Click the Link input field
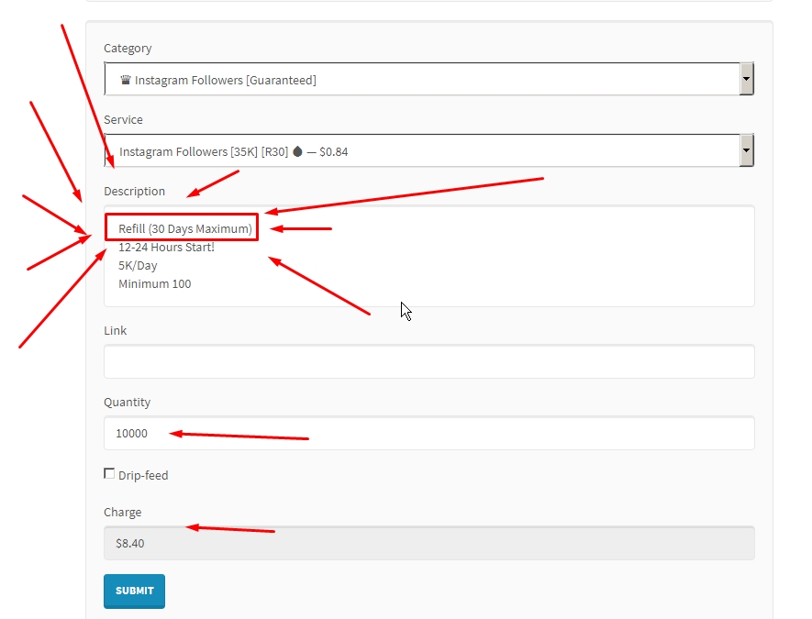The height and width of the screenshot is (619, 812). pos(428,361)
